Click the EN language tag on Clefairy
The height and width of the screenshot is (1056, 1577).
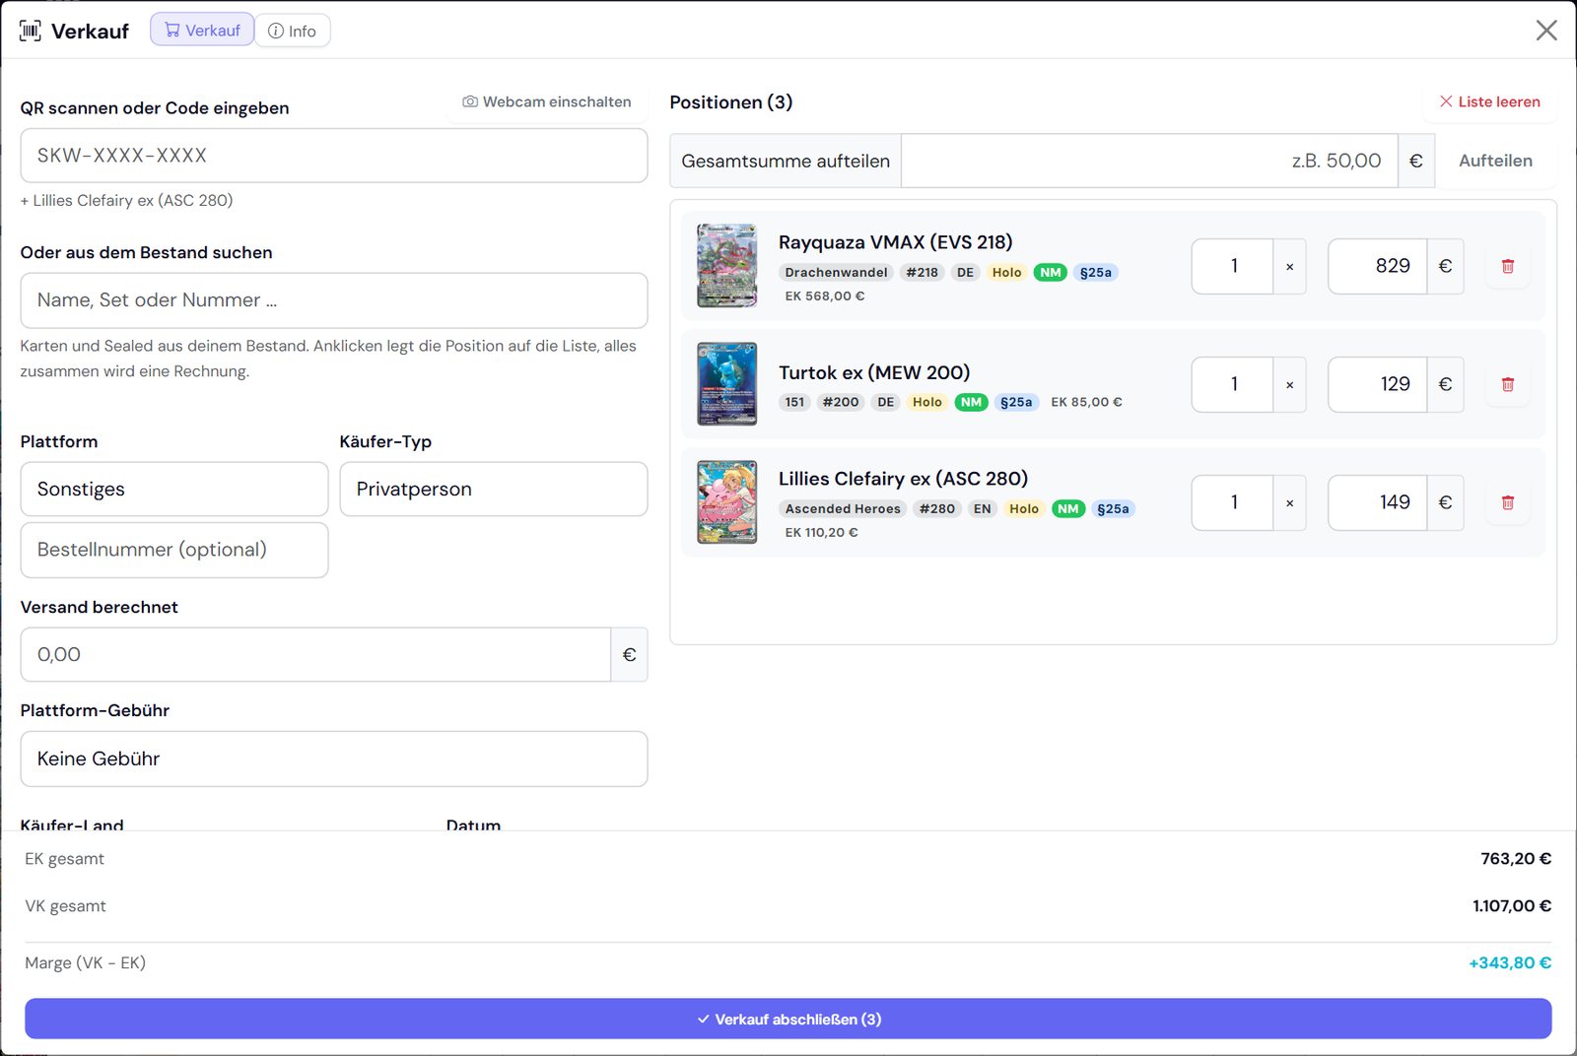pos(982,508)
